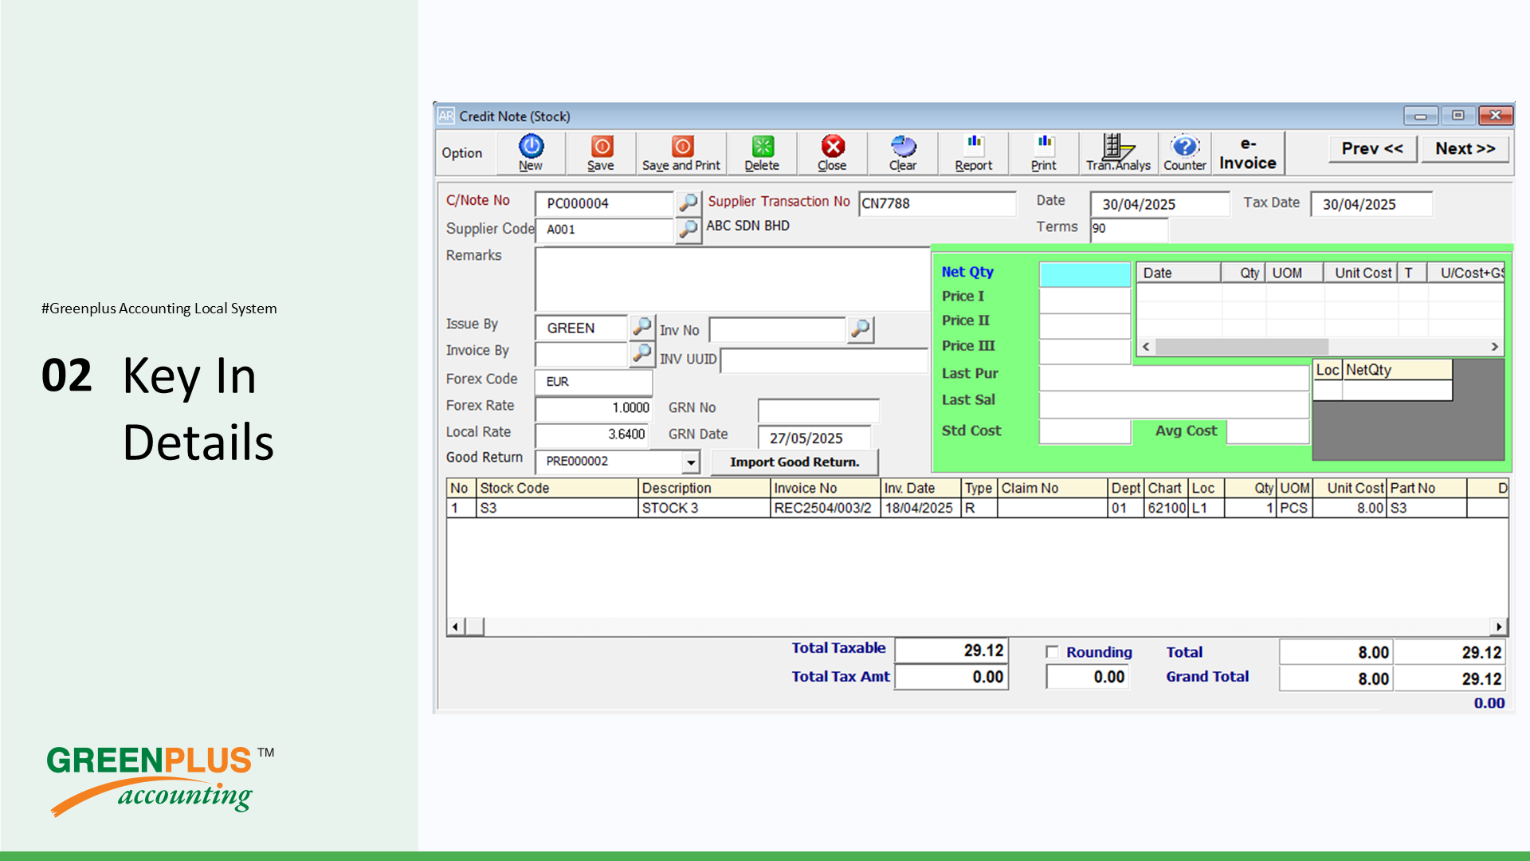
Task: Click the Print toolbar icon
Action: [x=1044, y=152]
